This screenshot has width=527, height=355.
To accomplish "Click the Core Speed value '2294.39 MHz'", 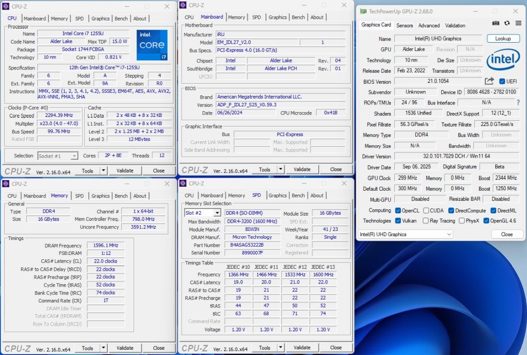I will point(59,115).
